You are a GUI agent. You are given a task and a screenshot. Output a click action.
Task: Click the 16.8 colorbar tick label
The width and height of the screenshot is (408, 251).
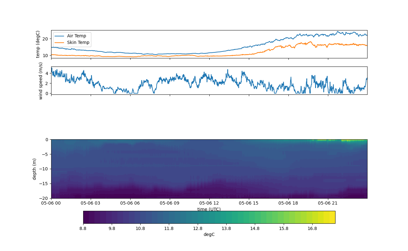pyautogui.click(x=312, y=228)
